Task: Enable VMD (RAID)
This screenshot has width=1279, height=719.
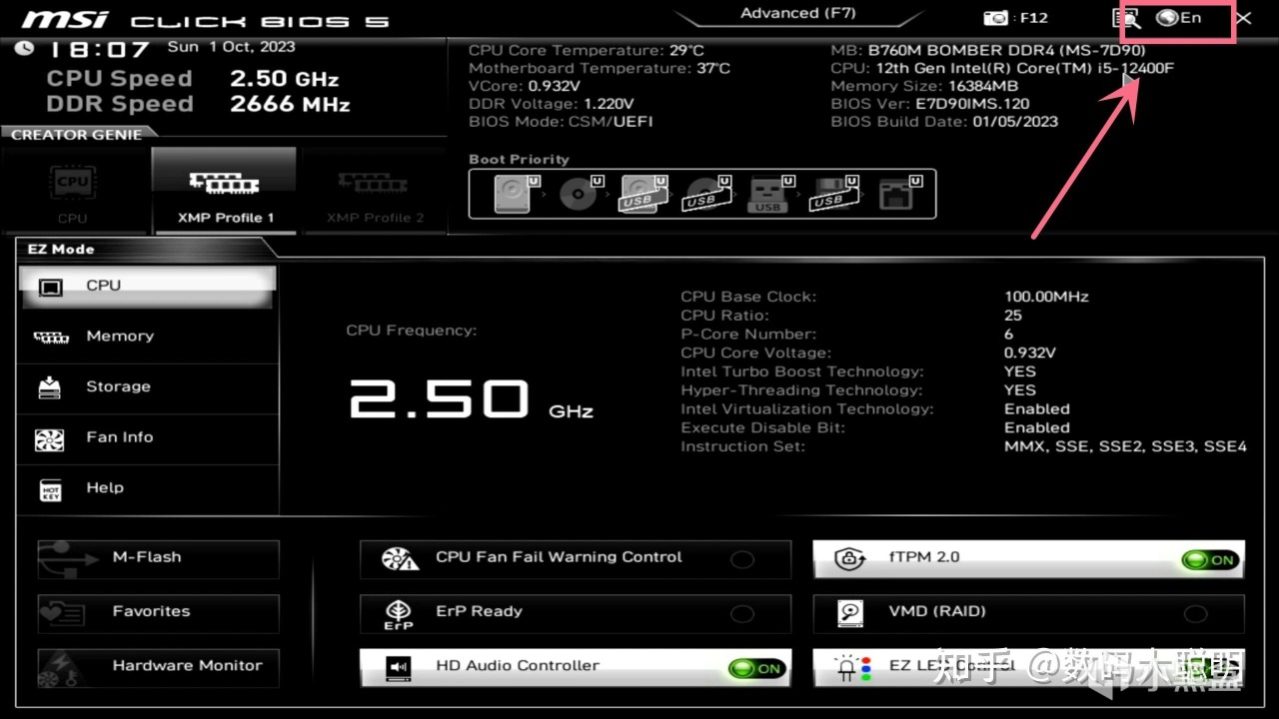Action: pyautogui.click(x=1029, y=613)
